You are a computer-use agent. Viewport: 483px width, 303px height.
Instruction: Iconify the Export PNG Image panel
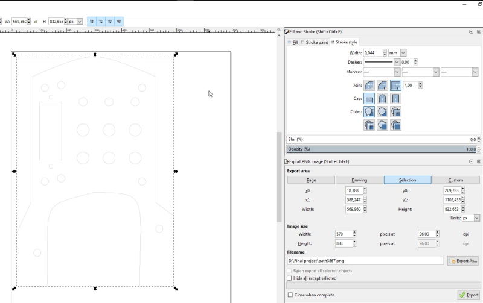(471, 161)
